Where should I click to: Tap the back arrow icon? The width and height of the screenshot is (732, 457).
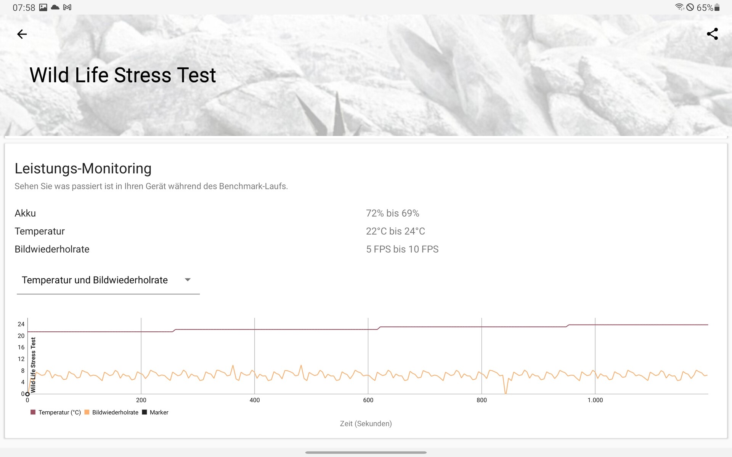point(22,34)
